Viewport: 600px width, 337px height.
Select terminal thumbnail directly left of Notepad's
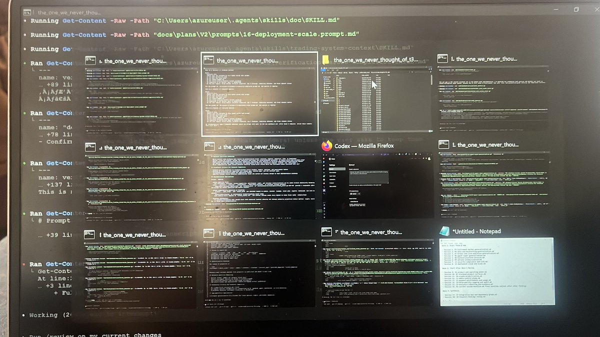click(376, 273)
